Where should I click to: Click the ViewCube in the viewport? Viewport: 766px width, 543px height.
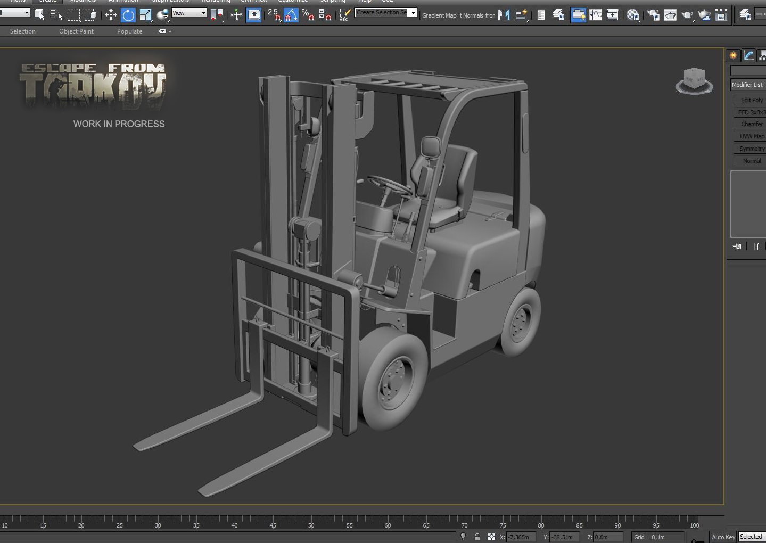(694, 81)
